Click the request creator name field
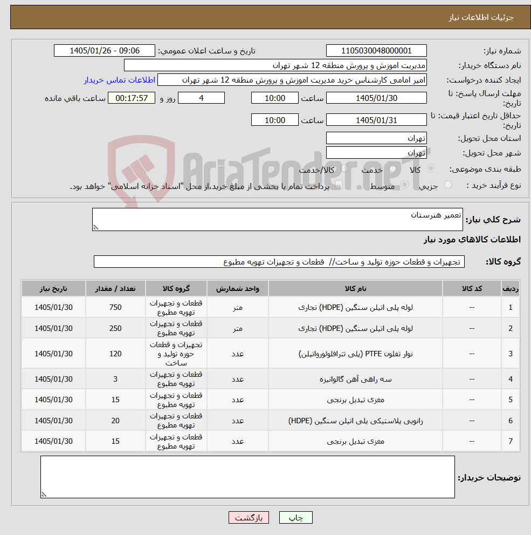The width and height of the screenshot is (531, 535). [x=292, y=80]
